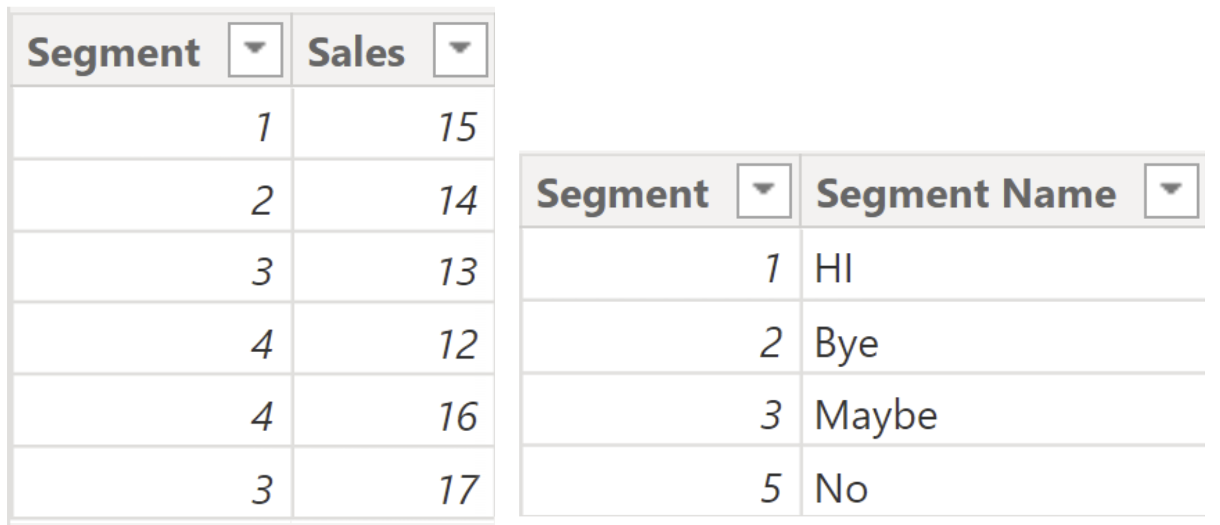Open Segment filter dropdown in the Sales table
The width and height of the screenshot is (1220, 525).
click(x=255, y=50)
